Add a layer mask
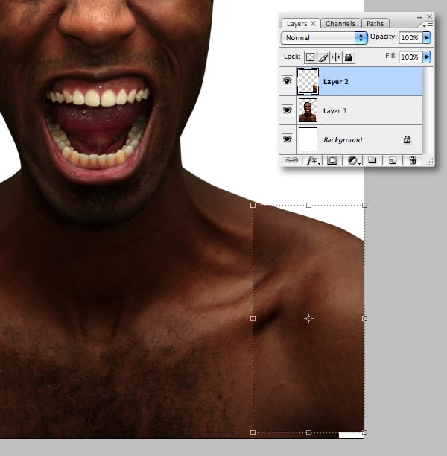 pos(332,160)
